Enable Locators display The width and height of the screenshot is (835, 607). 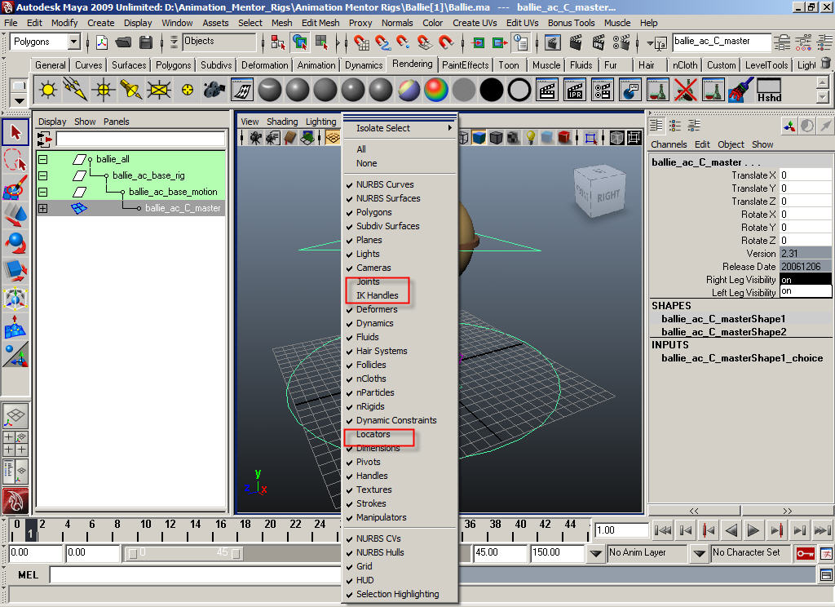[x=373, y=434]
